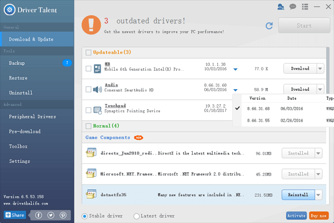The width and height of the screenshot is (334, 223).
Task: Click the MB driver name link
Action: pos(107,64)
